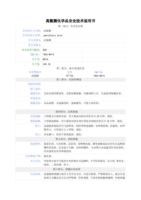The width and height of the screenshot is (141, 200).
Task: Click the label 危险性类别
Action: tap(34, 84)
